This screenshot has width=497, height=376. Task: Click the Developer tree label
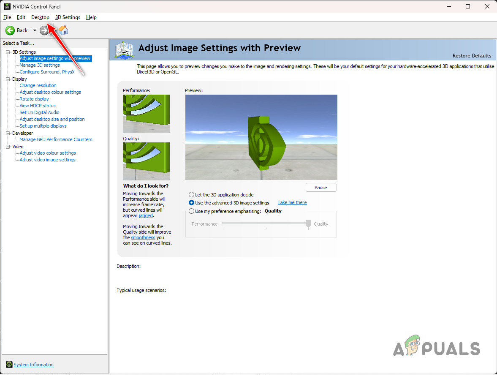(22, 133)
